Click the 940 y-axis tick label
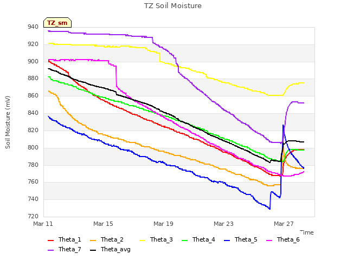This screenshot has height=260, width=347. (33, 27)
